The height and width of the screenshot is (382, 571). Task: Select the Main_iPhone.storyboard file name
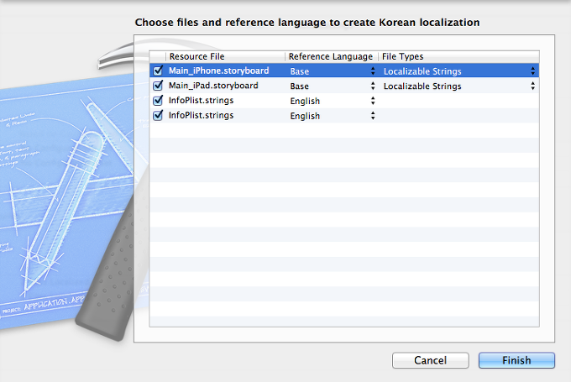pyautogui.click(x=219, y=71)
